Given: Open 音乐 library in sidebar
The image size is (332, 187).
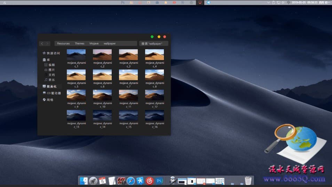Looking at the screenshot, I should pyautogui.click(x=49, y=80).
